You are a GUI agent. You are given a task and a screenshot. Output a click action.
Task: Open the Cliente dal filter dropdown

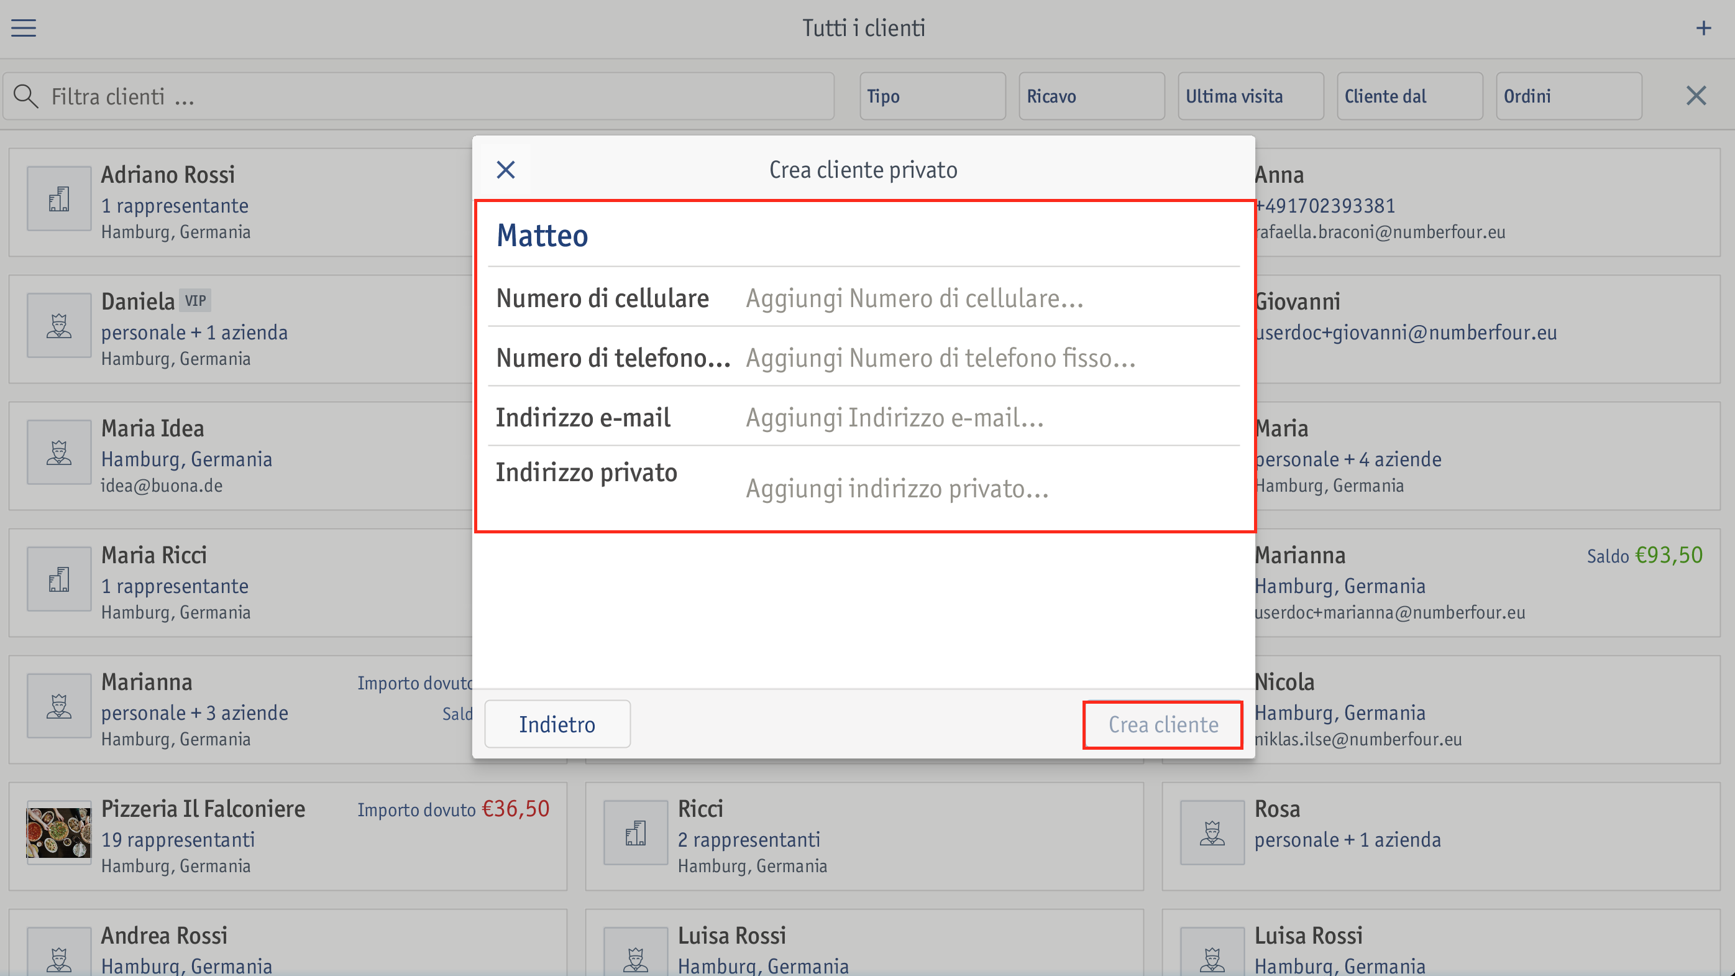(x=1409, y=96)
